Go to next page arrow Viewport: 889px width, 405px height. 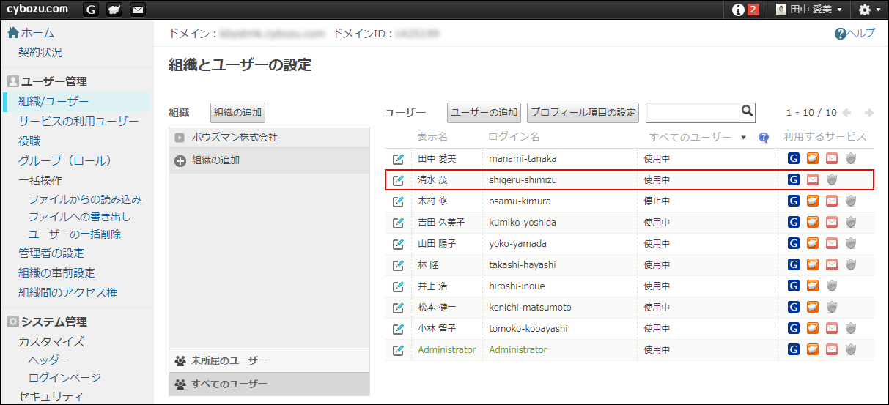[x=868, y=113]
